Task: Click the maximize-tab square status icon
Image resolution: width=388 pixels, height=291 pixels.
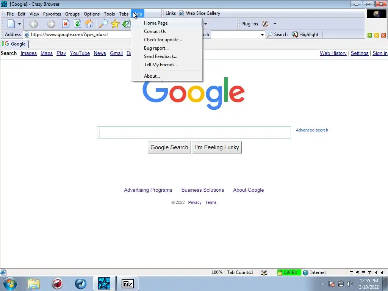Action: click(x=351, y=273)
